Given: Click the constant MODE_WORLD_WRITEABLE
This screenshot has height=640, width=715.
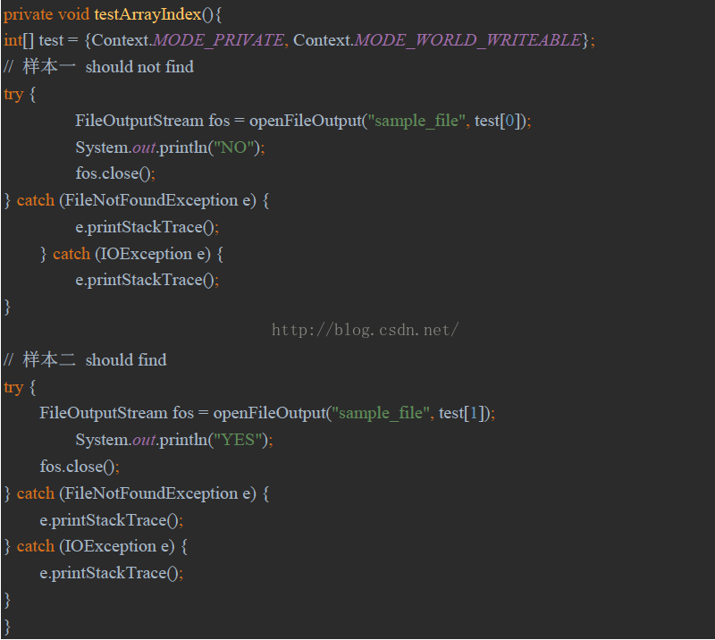Looking at the screenshot, I should (x=467, y=40).
